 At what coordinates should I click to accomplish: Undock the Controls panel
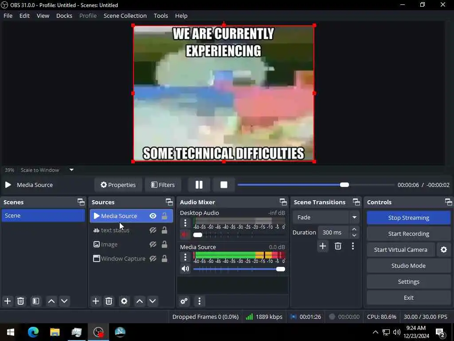click(x=449, y=202)
